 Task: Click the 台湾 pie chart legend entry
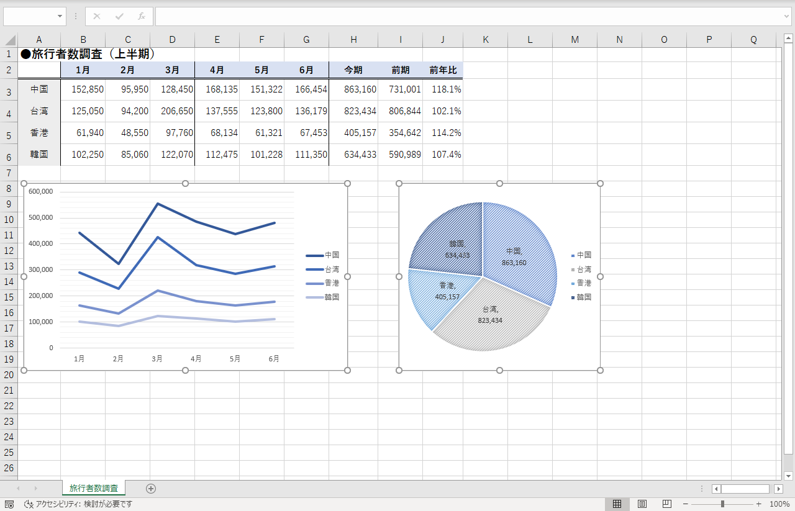[581, 269]
